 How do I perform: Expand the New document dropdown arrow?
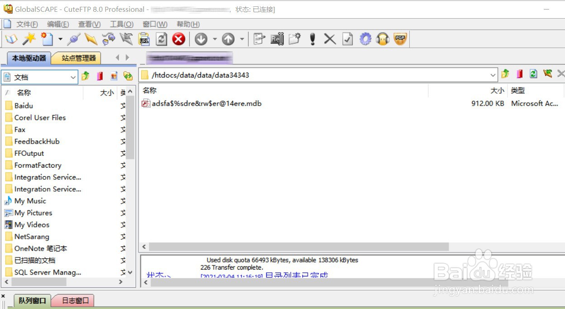point(60,39)
